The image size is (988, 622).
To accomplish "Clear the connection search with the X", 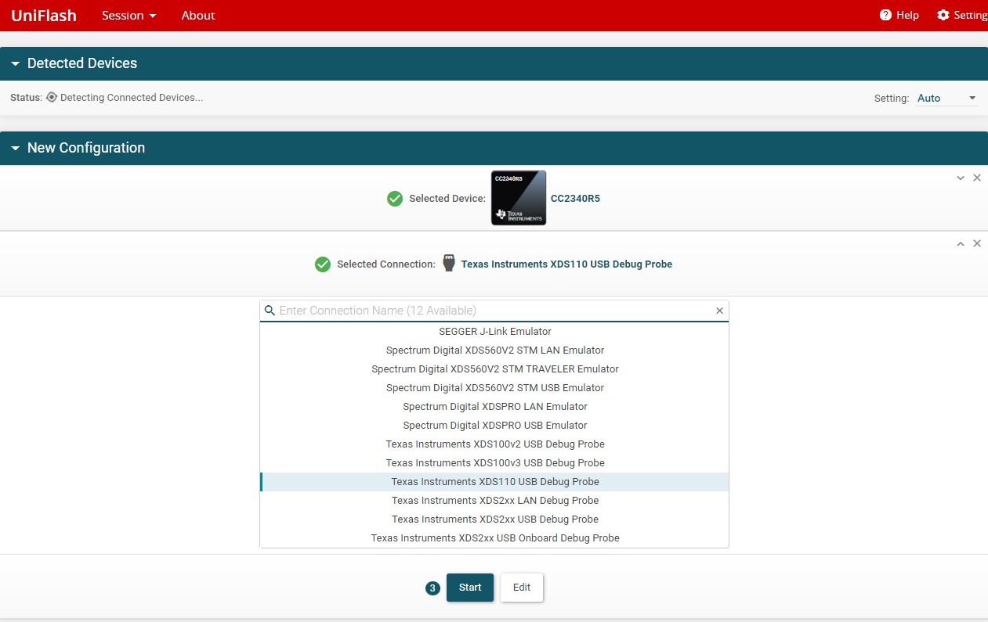I will pos(719,311).
